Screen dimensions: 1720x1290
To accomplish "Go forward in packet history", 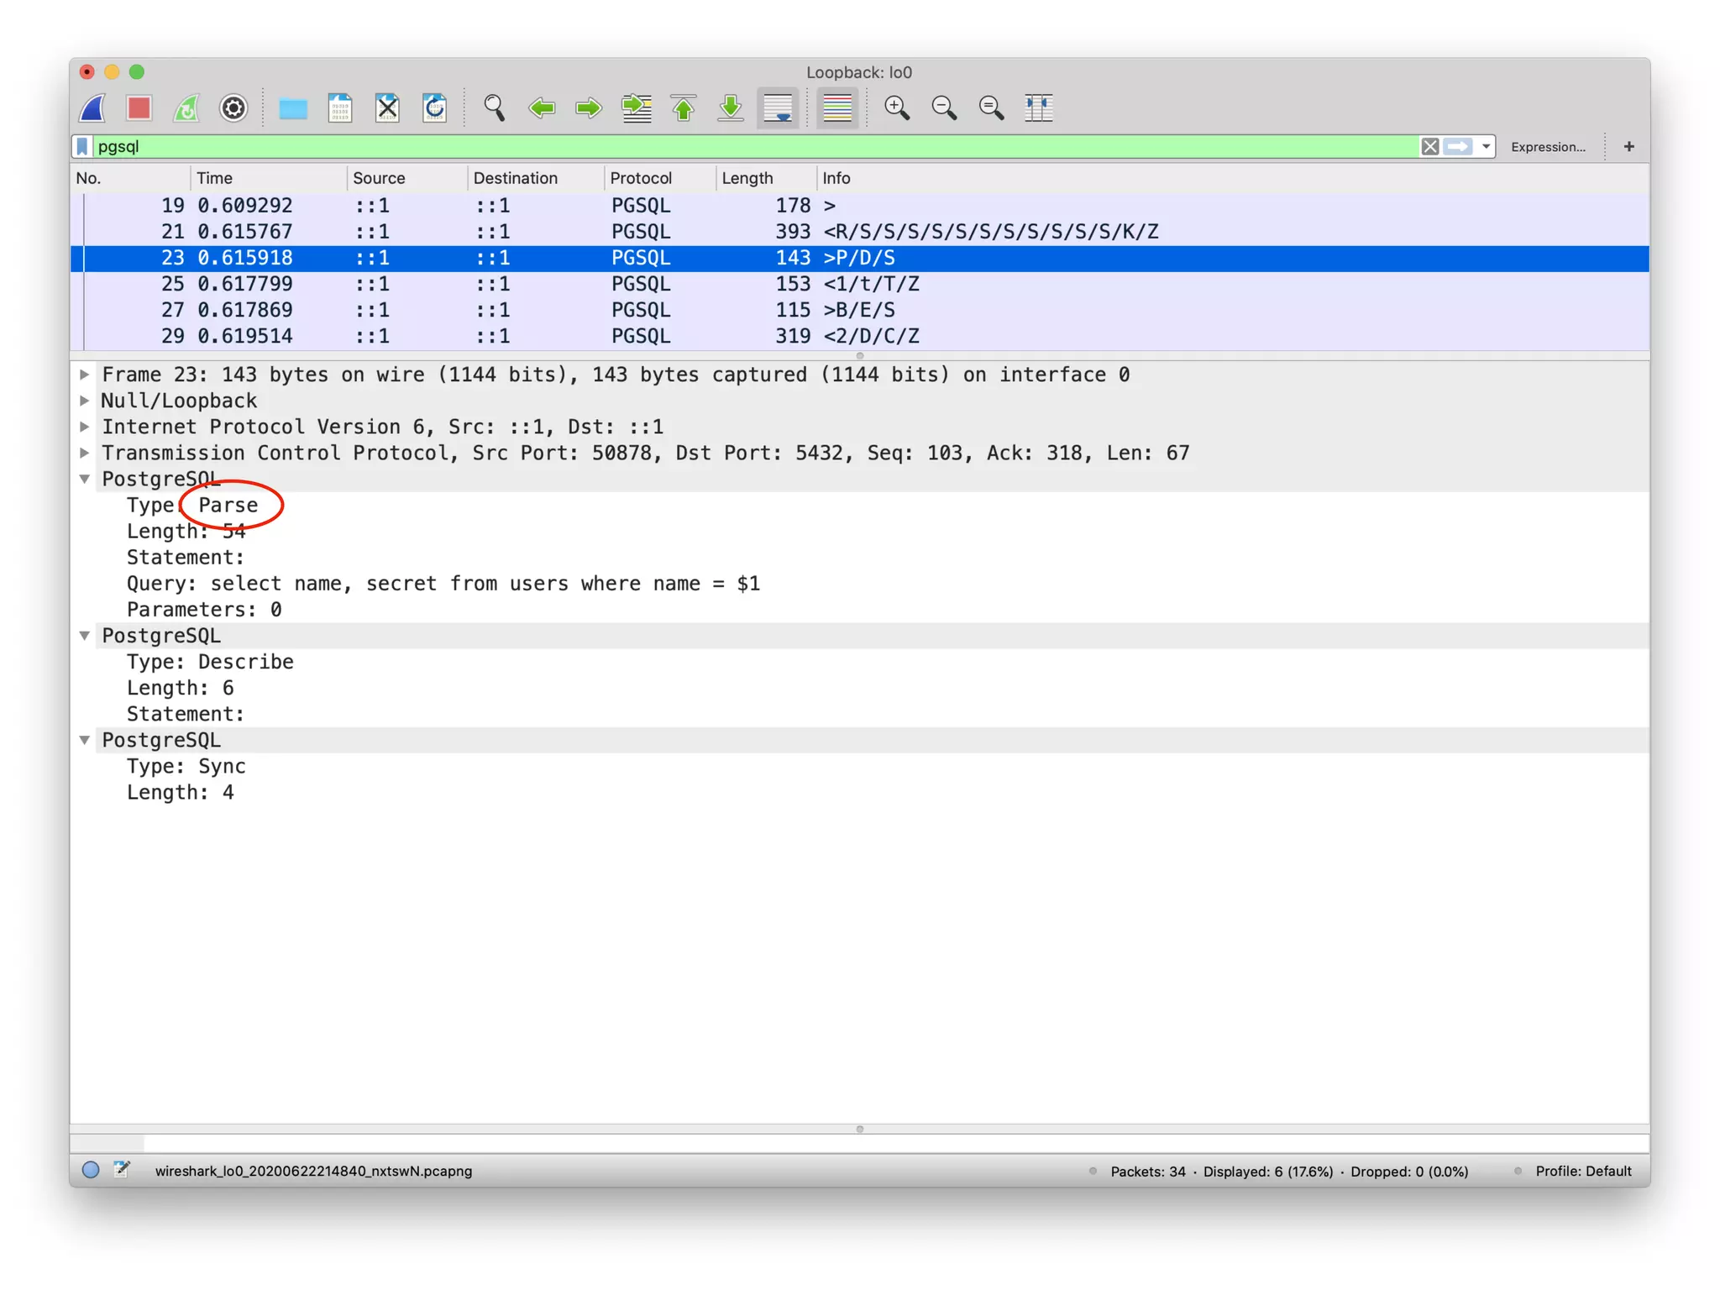I will pyautogui.click(x=589, y=107).
